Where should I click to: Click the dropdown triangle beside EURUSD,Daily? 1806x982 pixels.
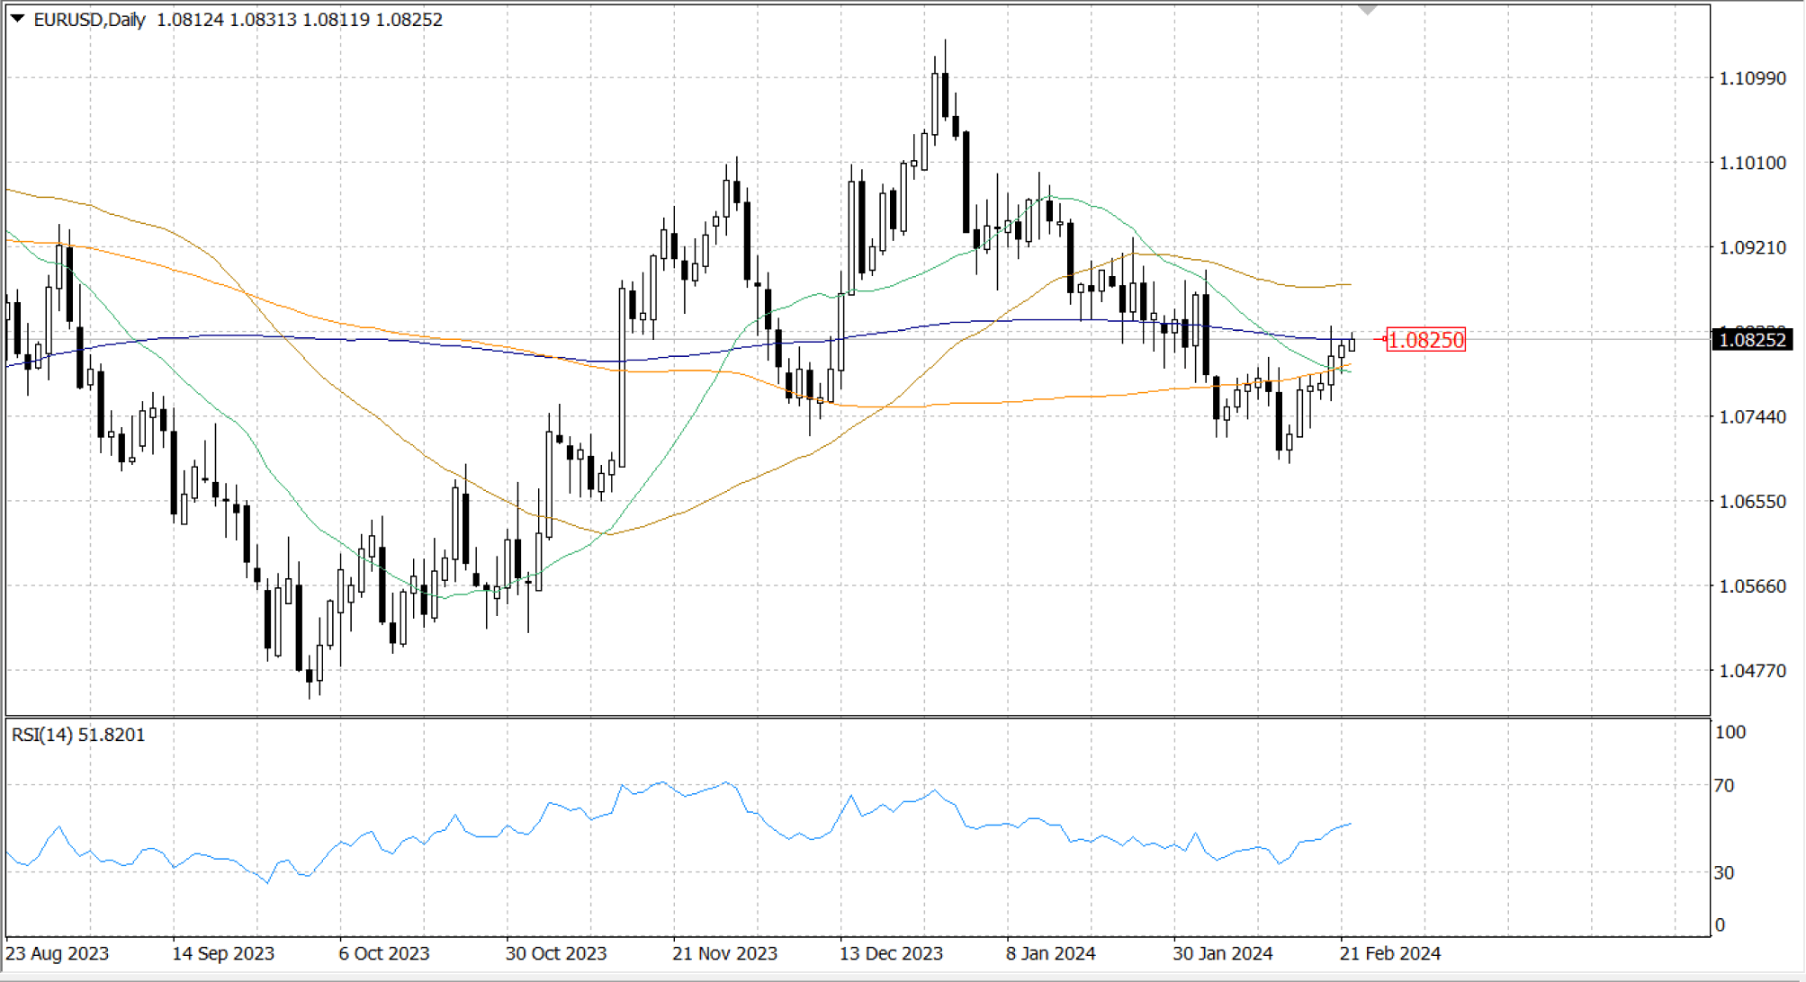tap(17, 19)
